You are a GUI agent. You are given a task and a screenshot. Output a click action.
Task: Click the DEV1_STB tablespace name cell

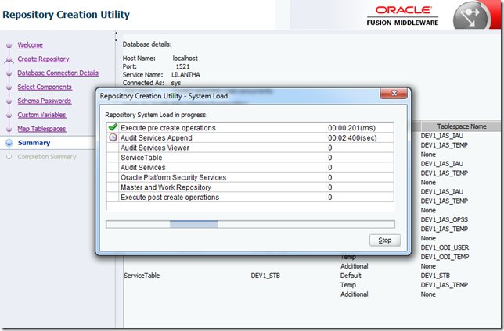(x=435, y=276)
